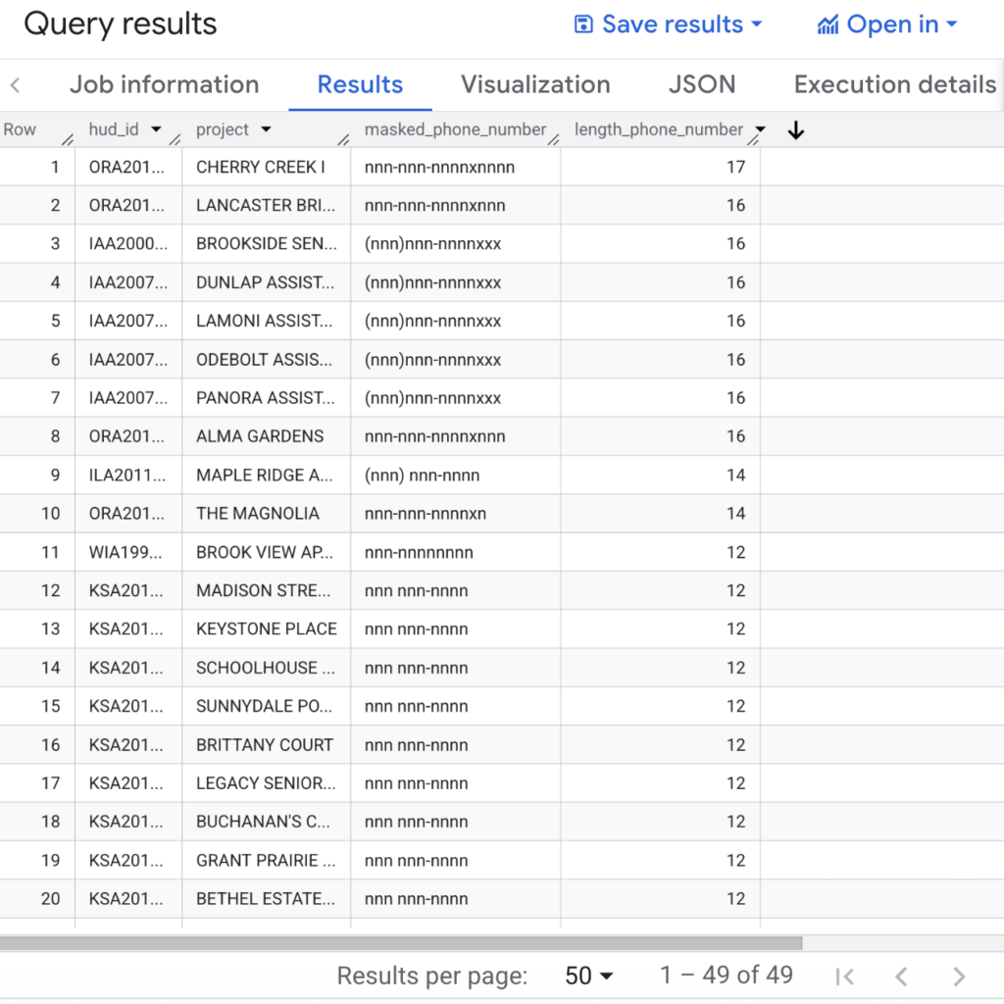
Task: Click resize handle of Row column
Action: pos(68,140)
